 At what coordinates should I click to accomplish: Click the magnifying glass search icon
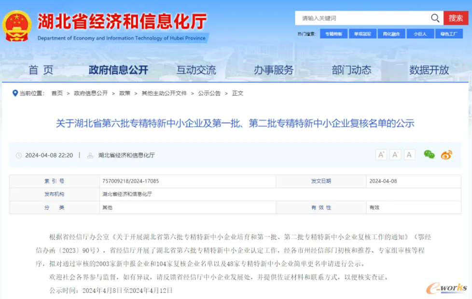pos(435,18)
